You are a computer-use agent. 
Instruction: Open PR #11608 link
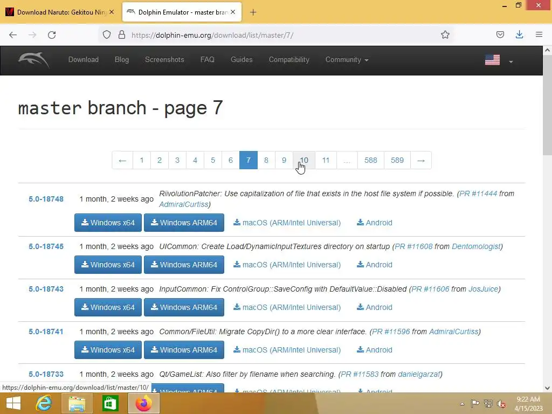tap(413, 246)
